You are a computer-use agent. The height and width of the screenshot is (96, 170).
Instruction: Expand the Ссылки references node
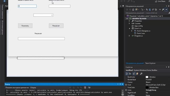coord(129,23)
